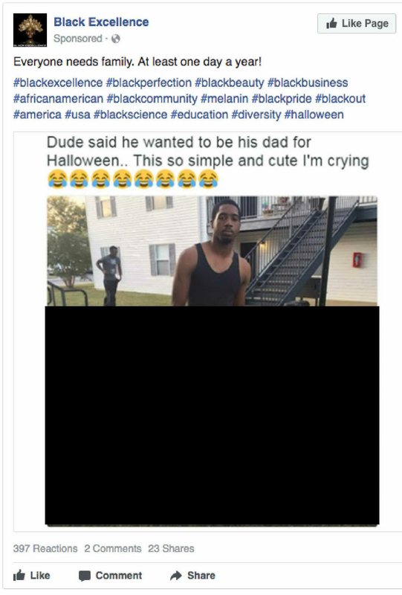Image resolution: width=402 pixels, height=595 pixels.
Task: Open the Black Excellence page name link
Action: [101, 22]
